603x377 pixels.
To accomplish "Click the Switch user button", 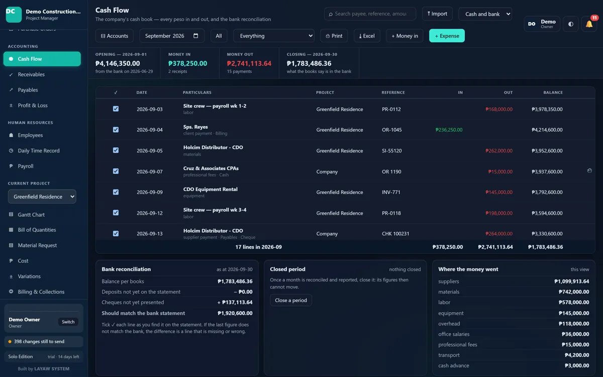I will click(68, 322).
